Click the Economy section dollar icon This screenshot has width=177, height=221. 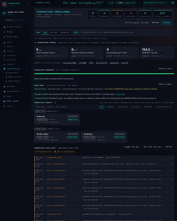pyautogui.click(x=4, y=47)
